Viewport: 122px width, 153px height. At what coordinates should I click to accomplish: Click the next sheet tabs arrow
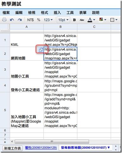(x=116, y=146)
